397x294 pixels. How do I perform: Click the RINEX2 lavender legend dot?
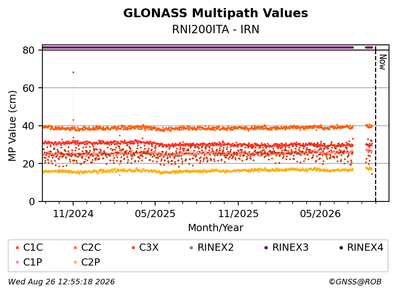pyautogui.click(x=192, y=248)
